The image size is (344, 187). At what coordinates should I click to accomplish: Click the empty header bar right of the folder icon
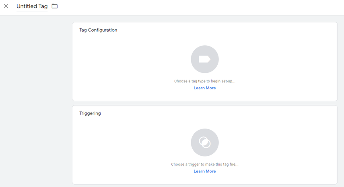[x=198, y=7]
